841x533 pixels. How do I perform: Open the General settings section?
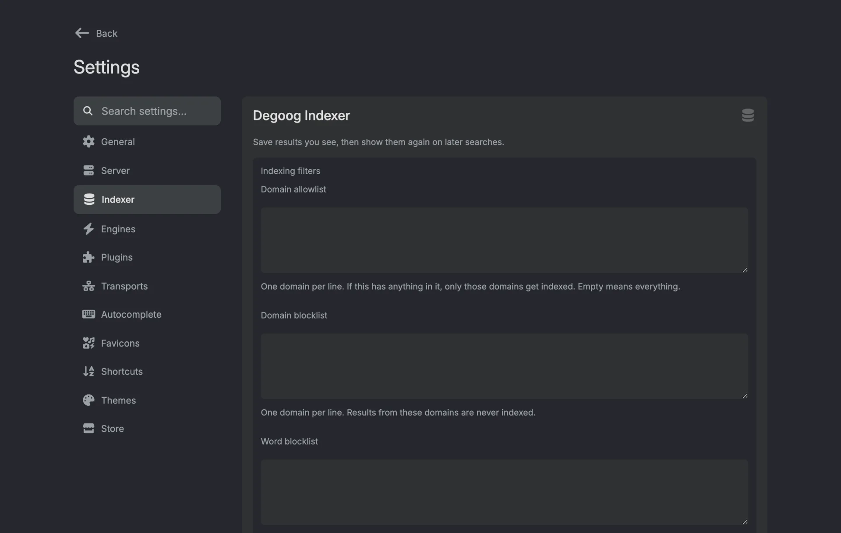click(x=147, y=141)
